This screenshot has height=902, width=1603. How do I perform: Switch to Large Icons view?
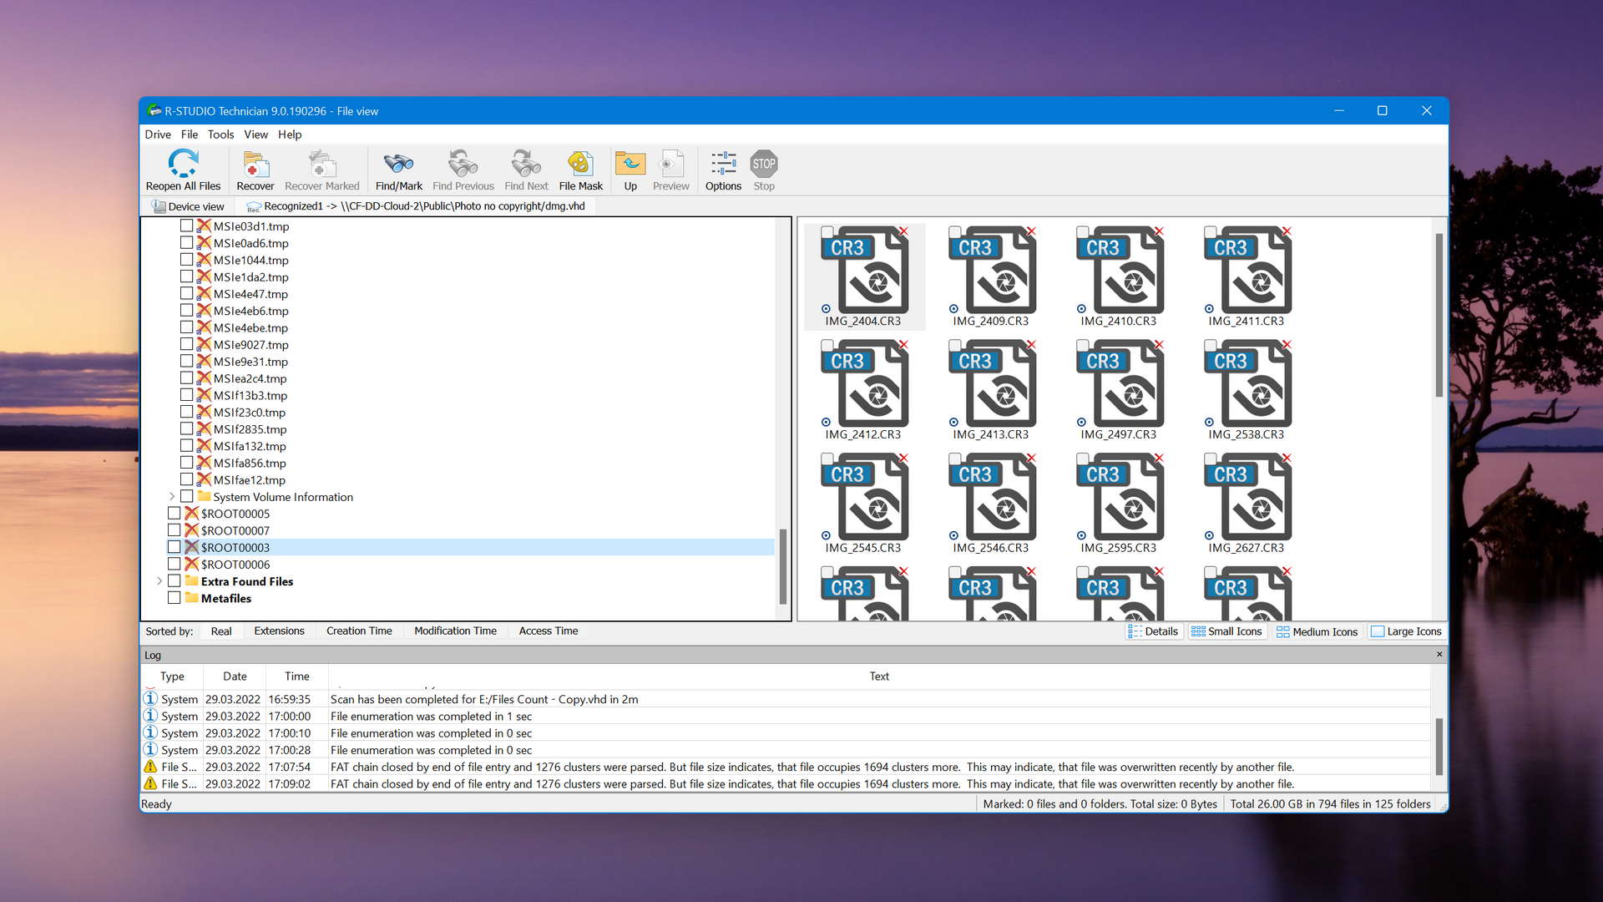[x=1407, y=631]
